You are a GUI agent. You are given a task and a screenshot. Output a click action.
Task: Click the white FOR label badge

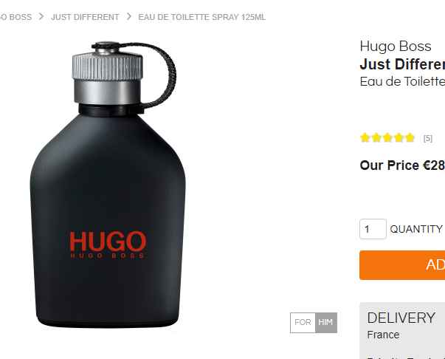click(x=303, y=322)
